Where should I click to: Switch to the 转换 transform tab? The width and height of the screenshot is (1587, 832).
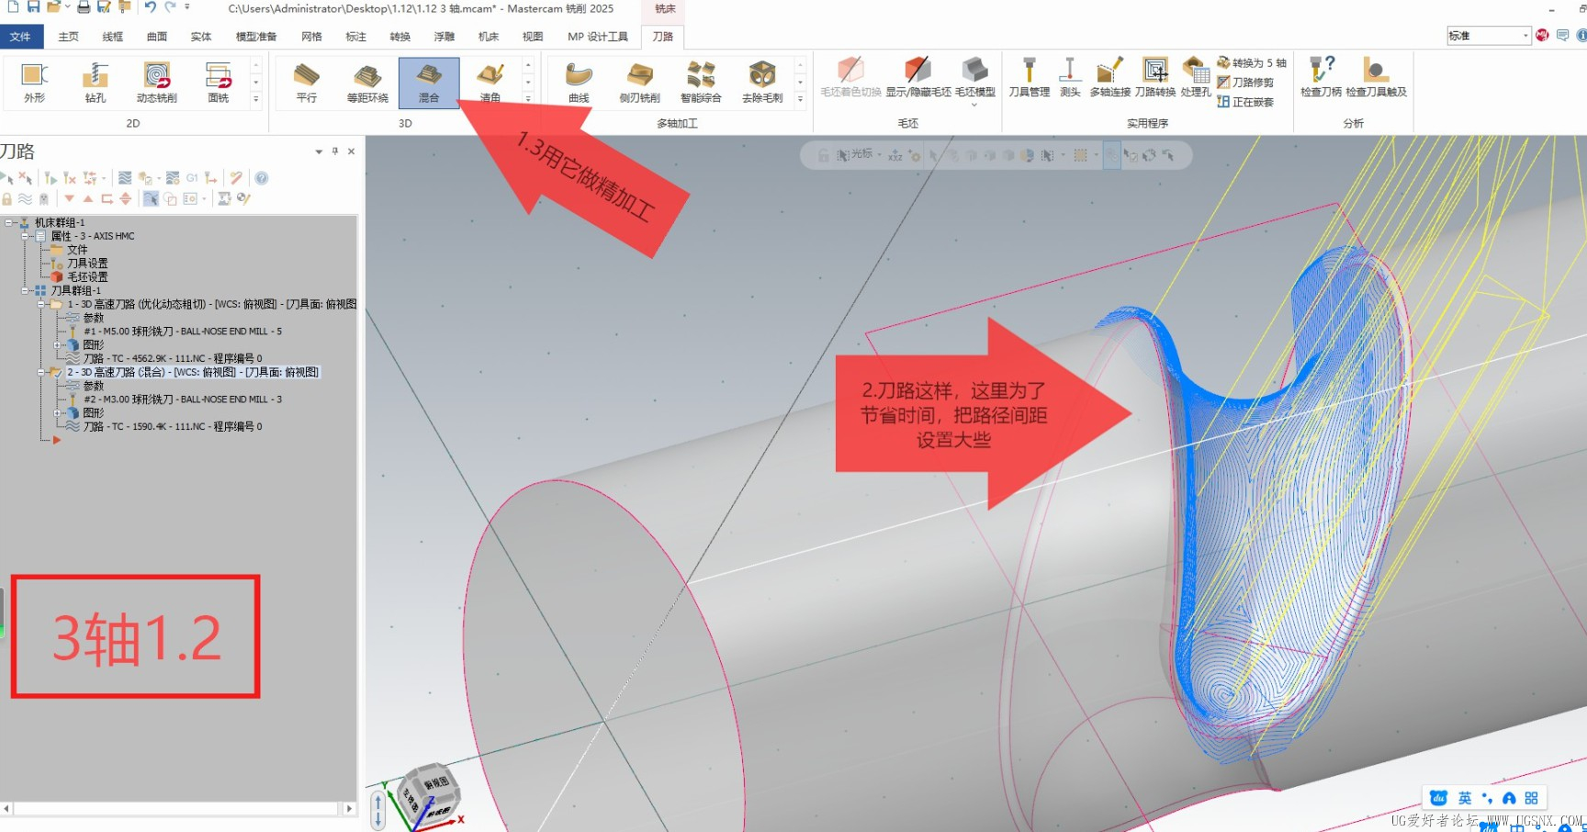400,37
